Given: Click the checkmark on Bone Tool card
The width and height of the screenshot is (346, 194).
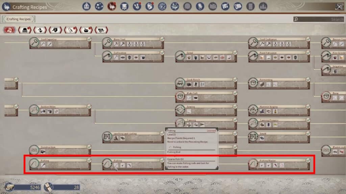Looking at the screenshot, I should point(162,39).
